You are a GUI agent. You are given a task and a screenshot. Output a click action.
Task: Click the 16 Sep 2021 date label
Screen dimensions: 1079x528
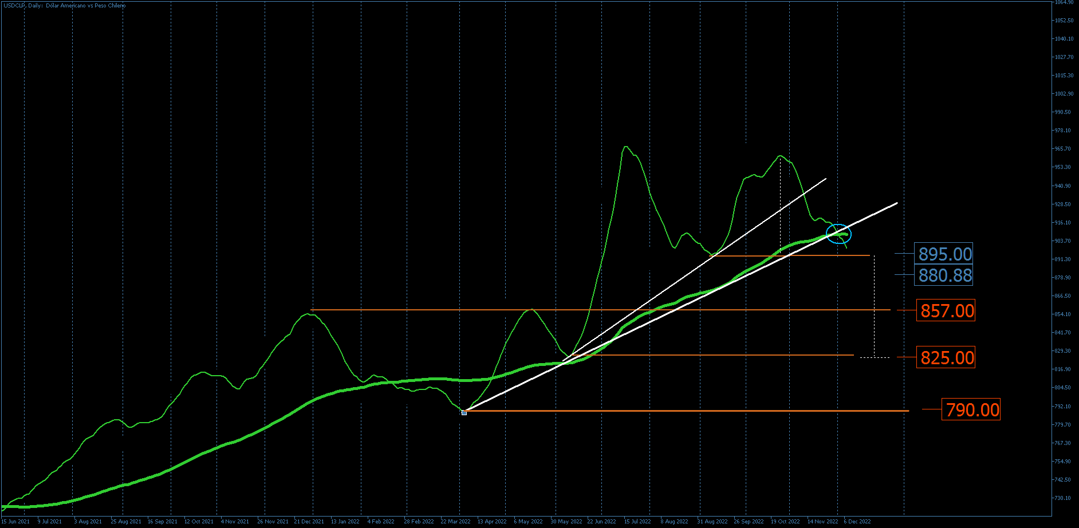click(x=163, y=522)
